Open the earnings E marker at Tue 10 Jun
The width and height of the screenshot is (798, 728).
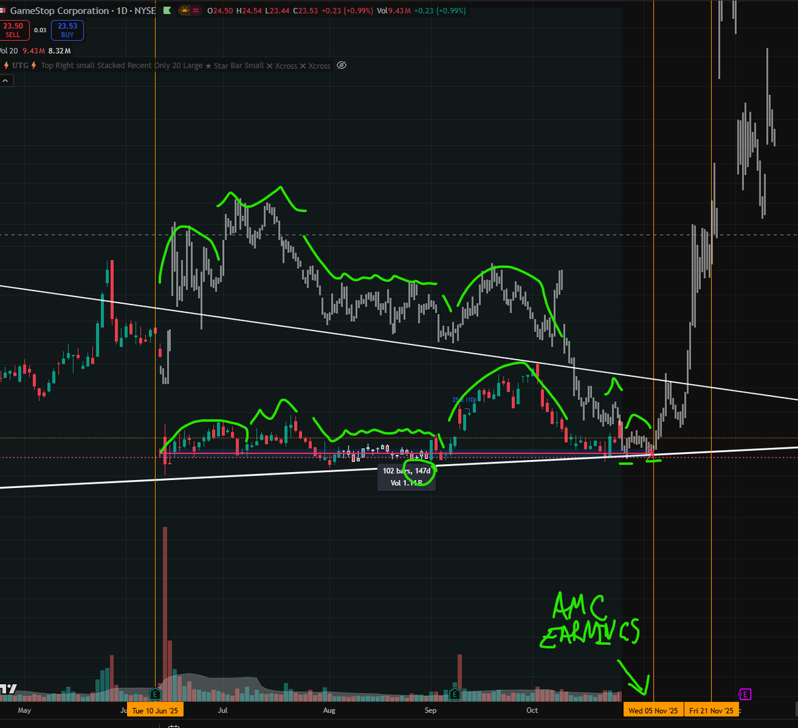click(x=156, y=694)
